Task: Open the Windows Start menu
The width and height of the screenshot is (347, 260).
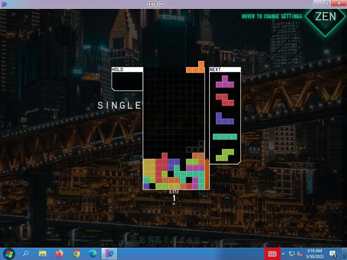Action: (9, 254)
